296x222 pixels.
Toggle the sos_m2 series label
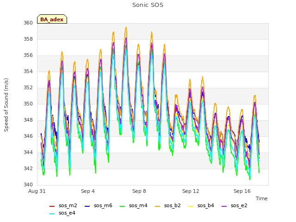(68, 205)
